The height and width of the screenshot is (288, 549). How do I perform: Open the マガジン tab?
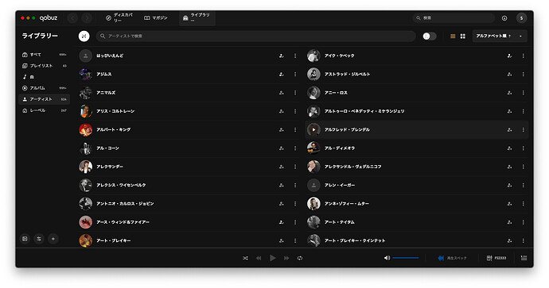click(156, 17)
